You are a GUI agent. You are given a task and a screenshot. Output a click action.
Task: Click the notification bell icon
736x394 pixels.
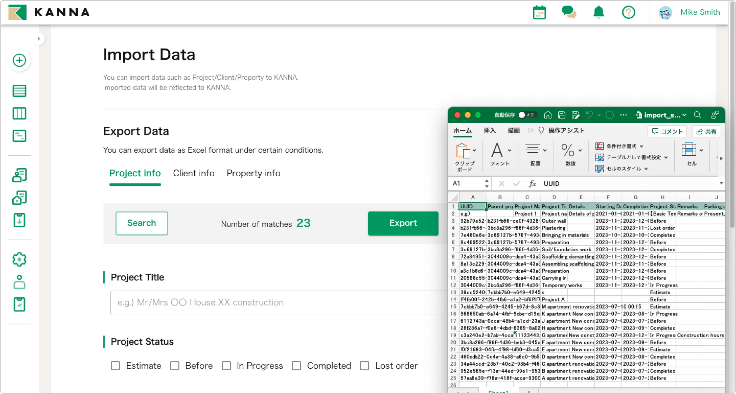598,12
